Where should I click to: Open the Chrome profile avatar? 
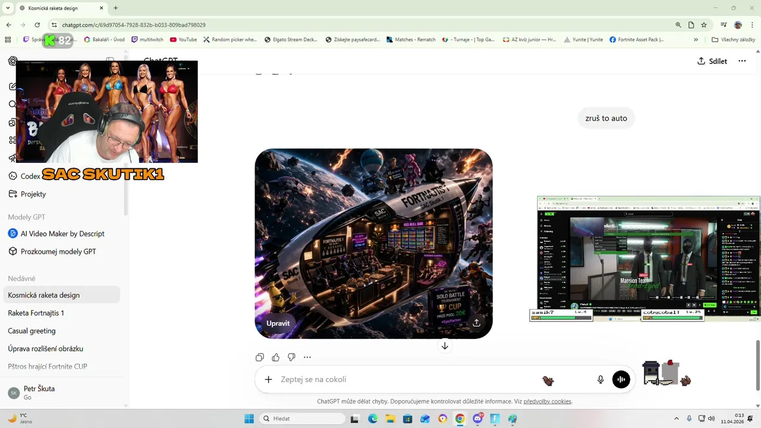pos(738,25)
